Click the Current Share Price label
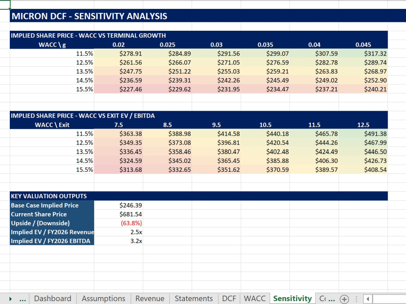This screenshot has width=406, height=304. pos(52,214)
